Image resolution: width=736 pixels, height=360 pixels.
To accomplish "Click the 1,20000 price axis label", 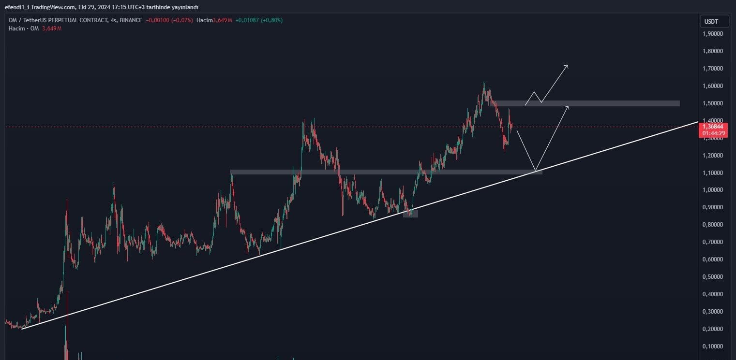I will [x=713, y=156].
